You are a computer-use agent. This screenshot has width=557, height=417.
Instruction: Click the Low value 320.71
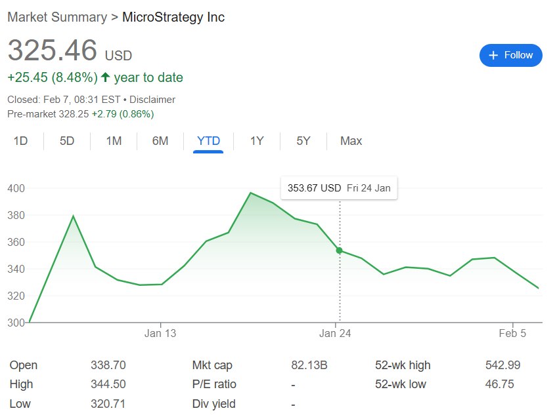[x=108, y=404]
